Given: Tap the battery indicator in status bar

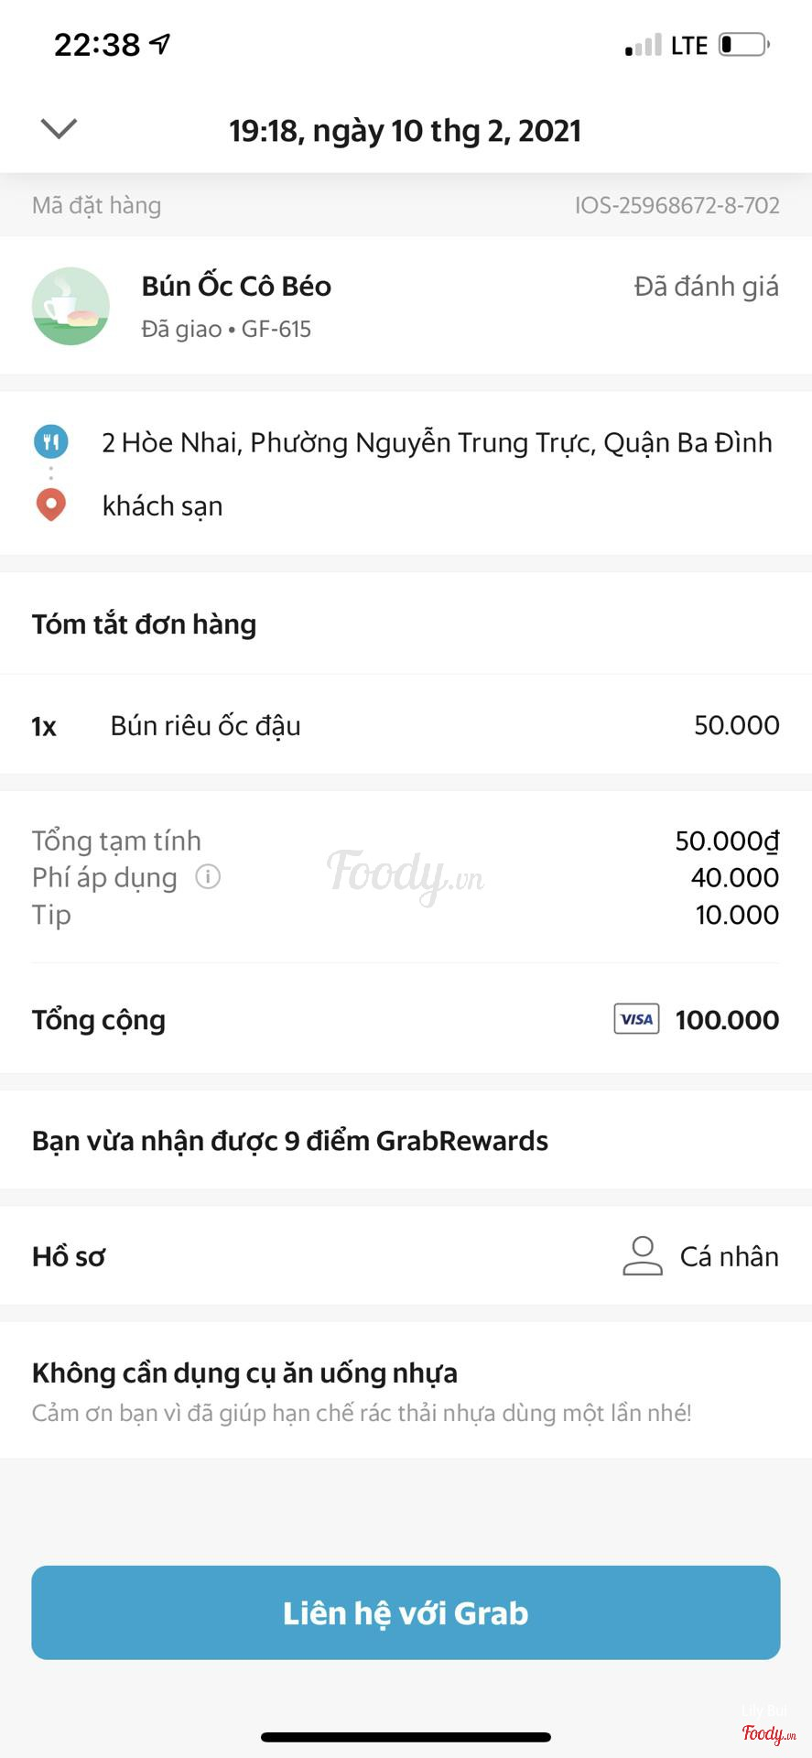Looking at the screenshot, I should pyautogui.click(x=743, y=44).
